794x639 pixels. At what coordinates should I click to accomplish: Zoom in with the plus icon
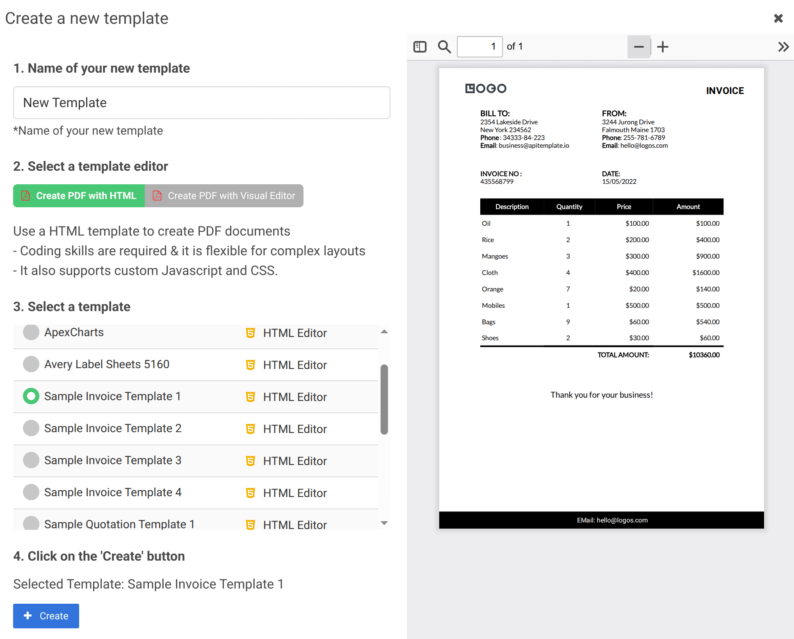[x=663, y=47]
